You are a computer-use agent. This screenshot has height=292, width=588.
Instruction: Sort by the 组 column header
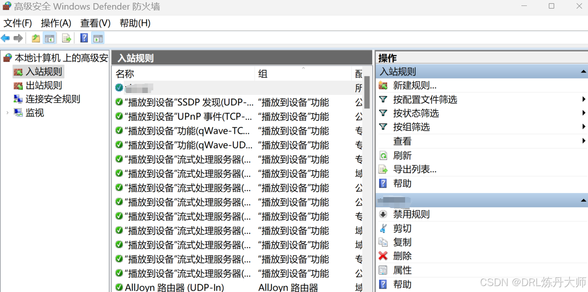tap(303, 73)
